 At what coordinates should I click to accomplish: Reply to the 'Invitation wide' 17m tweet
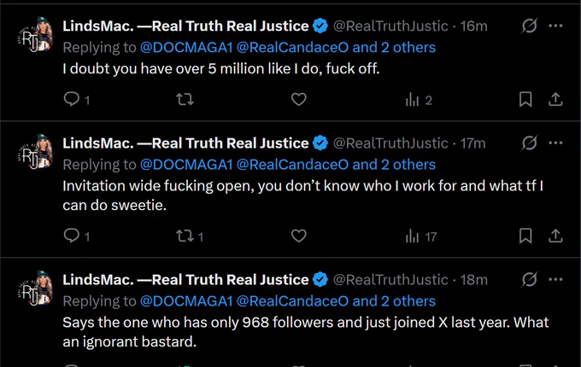(x=71, y=236)
